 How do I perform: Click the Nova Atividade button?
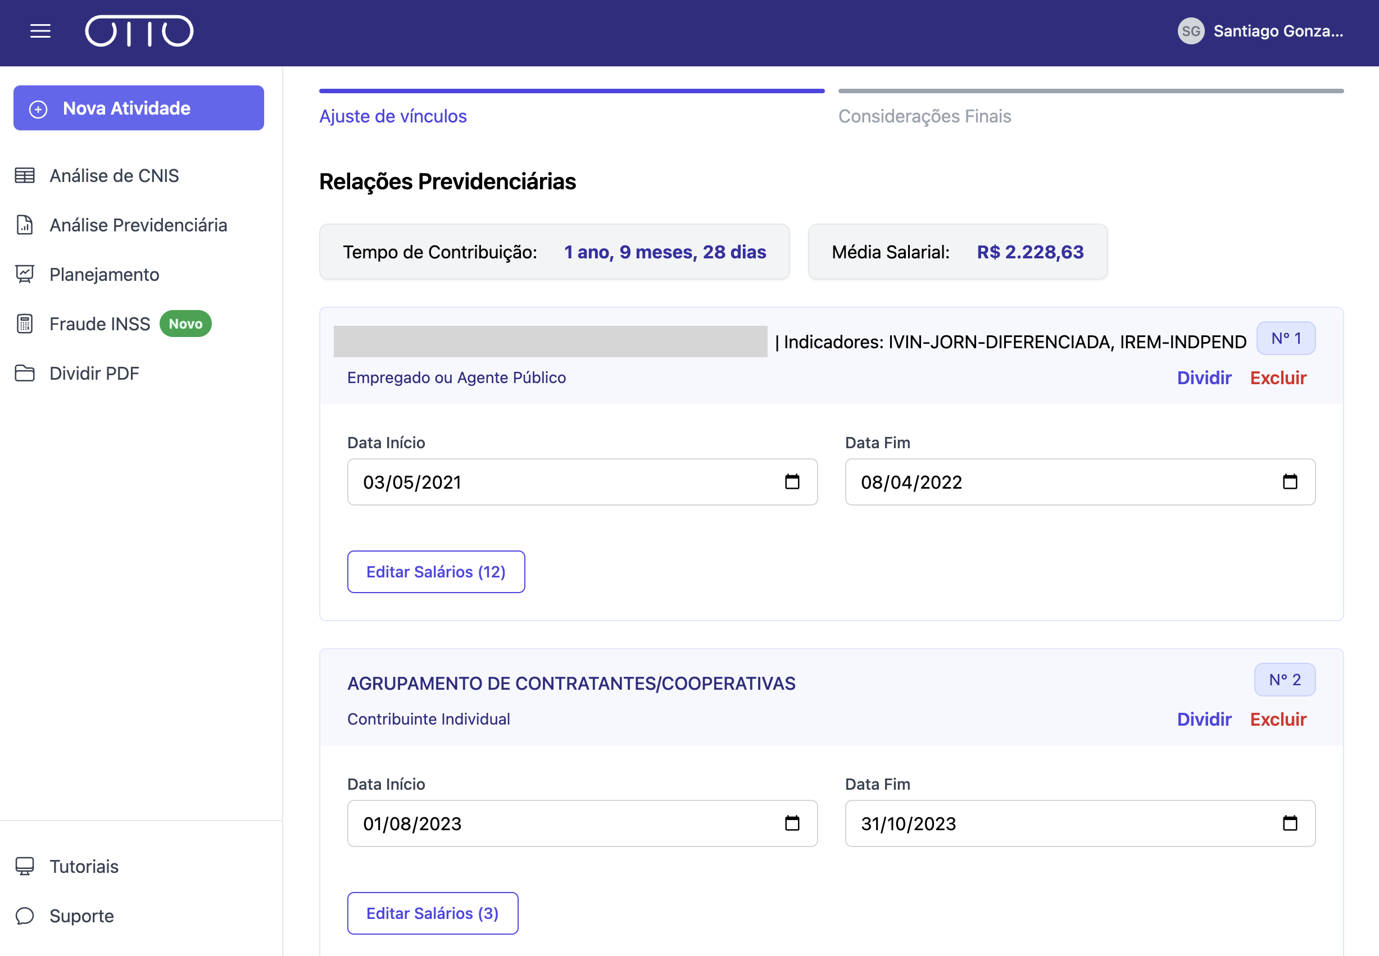[x=138, y=108]
